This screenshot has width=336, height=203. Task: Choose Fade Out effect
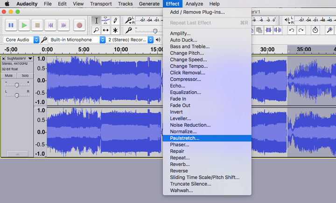click(207, 105)
